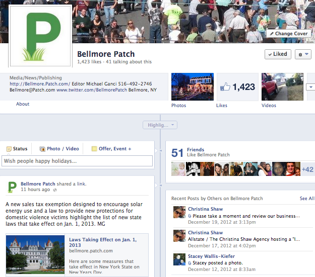
Task: Click the +42 more friends tile
Action: pyautogui.click(x=307, y=169)
